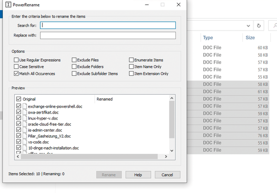
Task: Click the file icon of oracle-cloud-free-tier.doc
Action: (25, 124)
